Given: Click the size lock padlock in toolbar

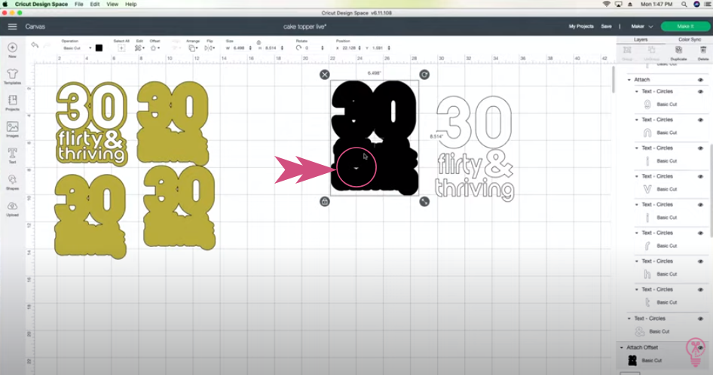Looking at the screenshot, I should 259,42.
